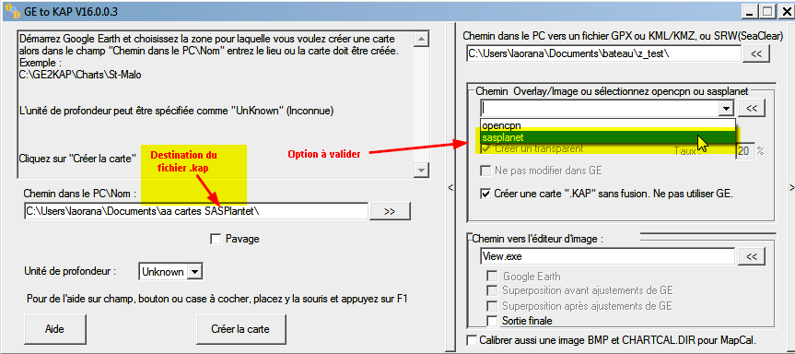Click the 'Unité de profondeur :' label
Screen dimensions: 795x354
pos(70,271)
